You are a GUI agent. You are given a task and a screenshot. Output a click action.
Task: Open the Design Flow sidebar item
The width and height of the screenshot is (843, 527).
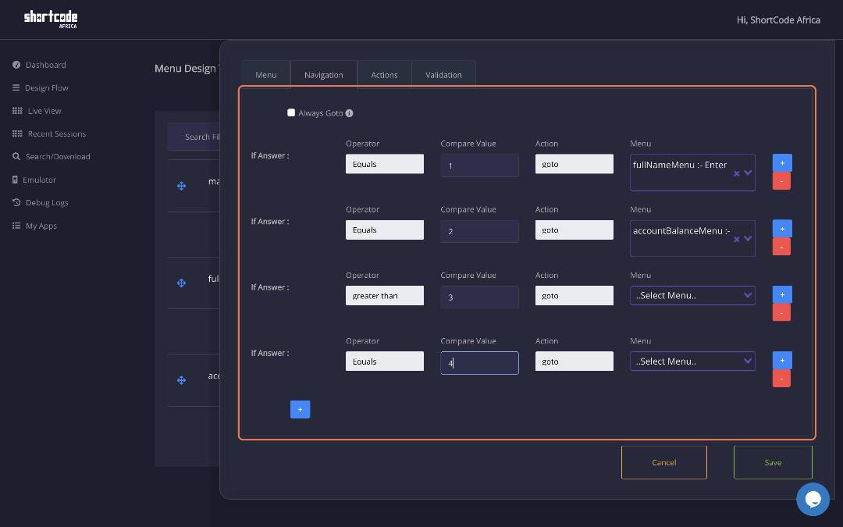click(41, 87)
